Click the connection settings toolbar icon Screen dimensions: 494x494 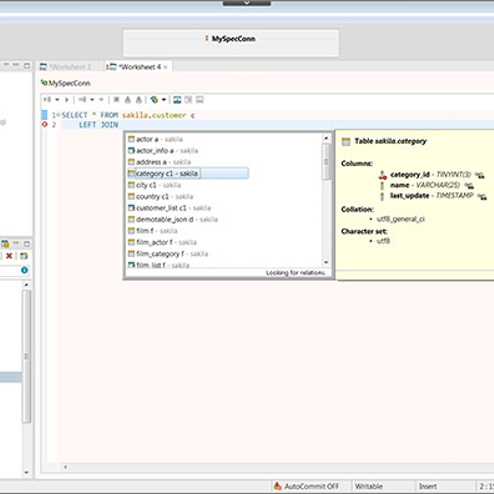point(154,100)
